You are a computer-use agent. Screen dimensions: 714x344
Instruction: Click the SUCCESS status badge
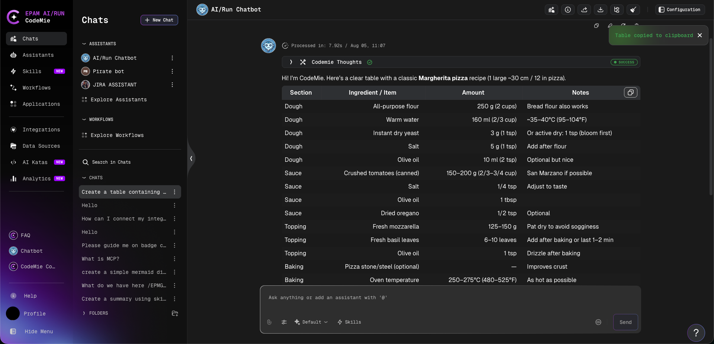[624, 62]
